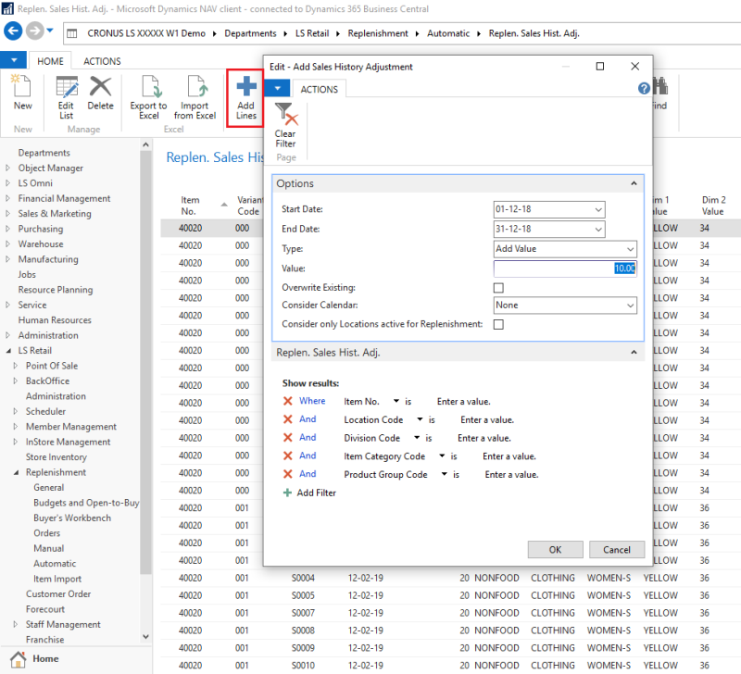This screenshot has height=674, width=741.
Task: Click the New document icon in ribbon
Action: click(x=21, y=86)
